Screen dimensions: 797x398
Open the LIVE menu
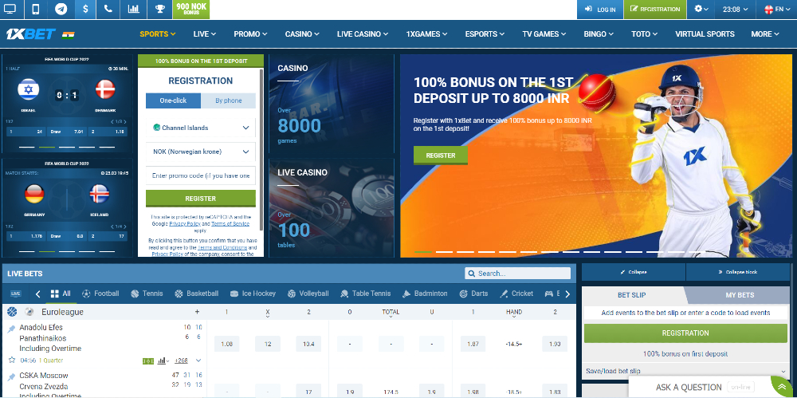coord(204,34)
